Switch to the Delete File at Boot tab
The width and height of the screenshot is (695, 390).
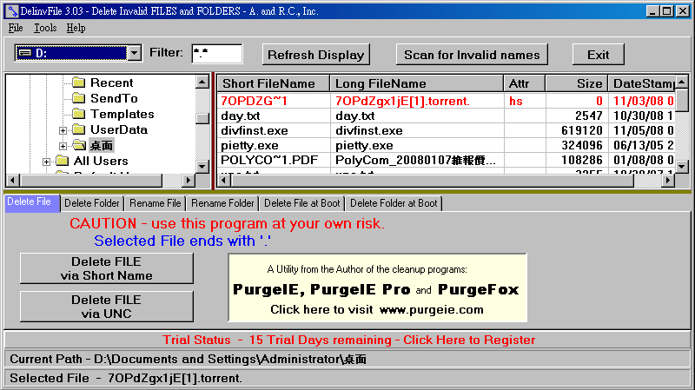coord(301,203)
